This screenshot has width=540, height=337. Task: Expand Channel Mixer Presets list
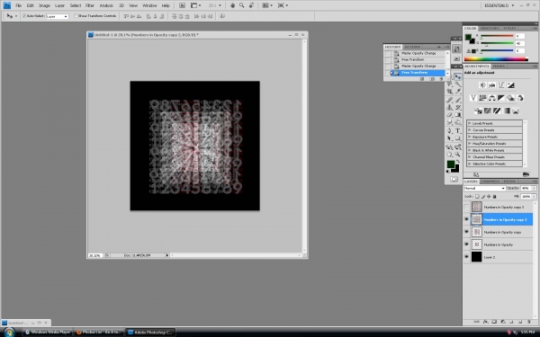pyautogui.click(x=470, y=156)
